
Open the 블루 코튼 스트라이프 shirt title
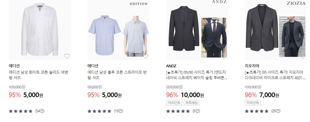(x=117, y=75)
